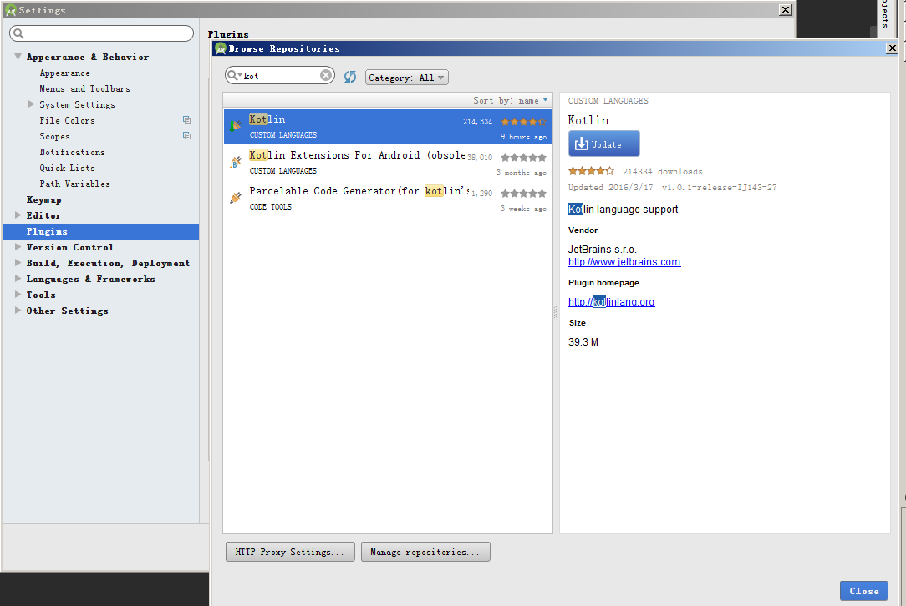This screenshot has height=606, width=906.
Task: Select Keymap in settings tree
Action: [44, 199]
